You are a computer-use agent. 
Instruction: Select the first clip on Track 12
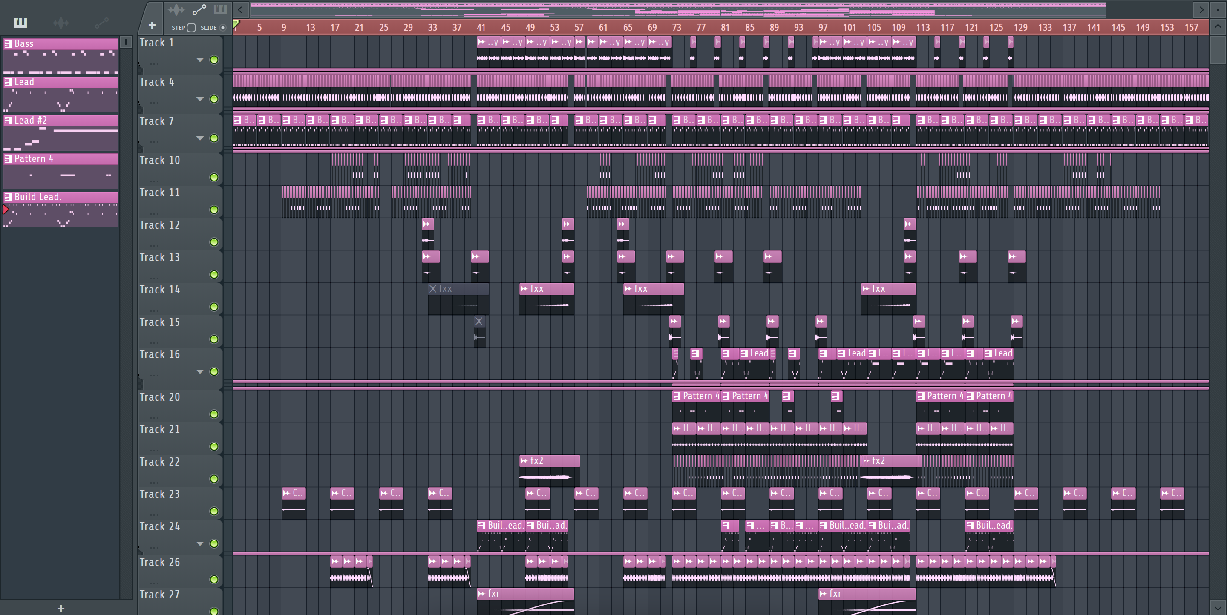pos(428,234)
